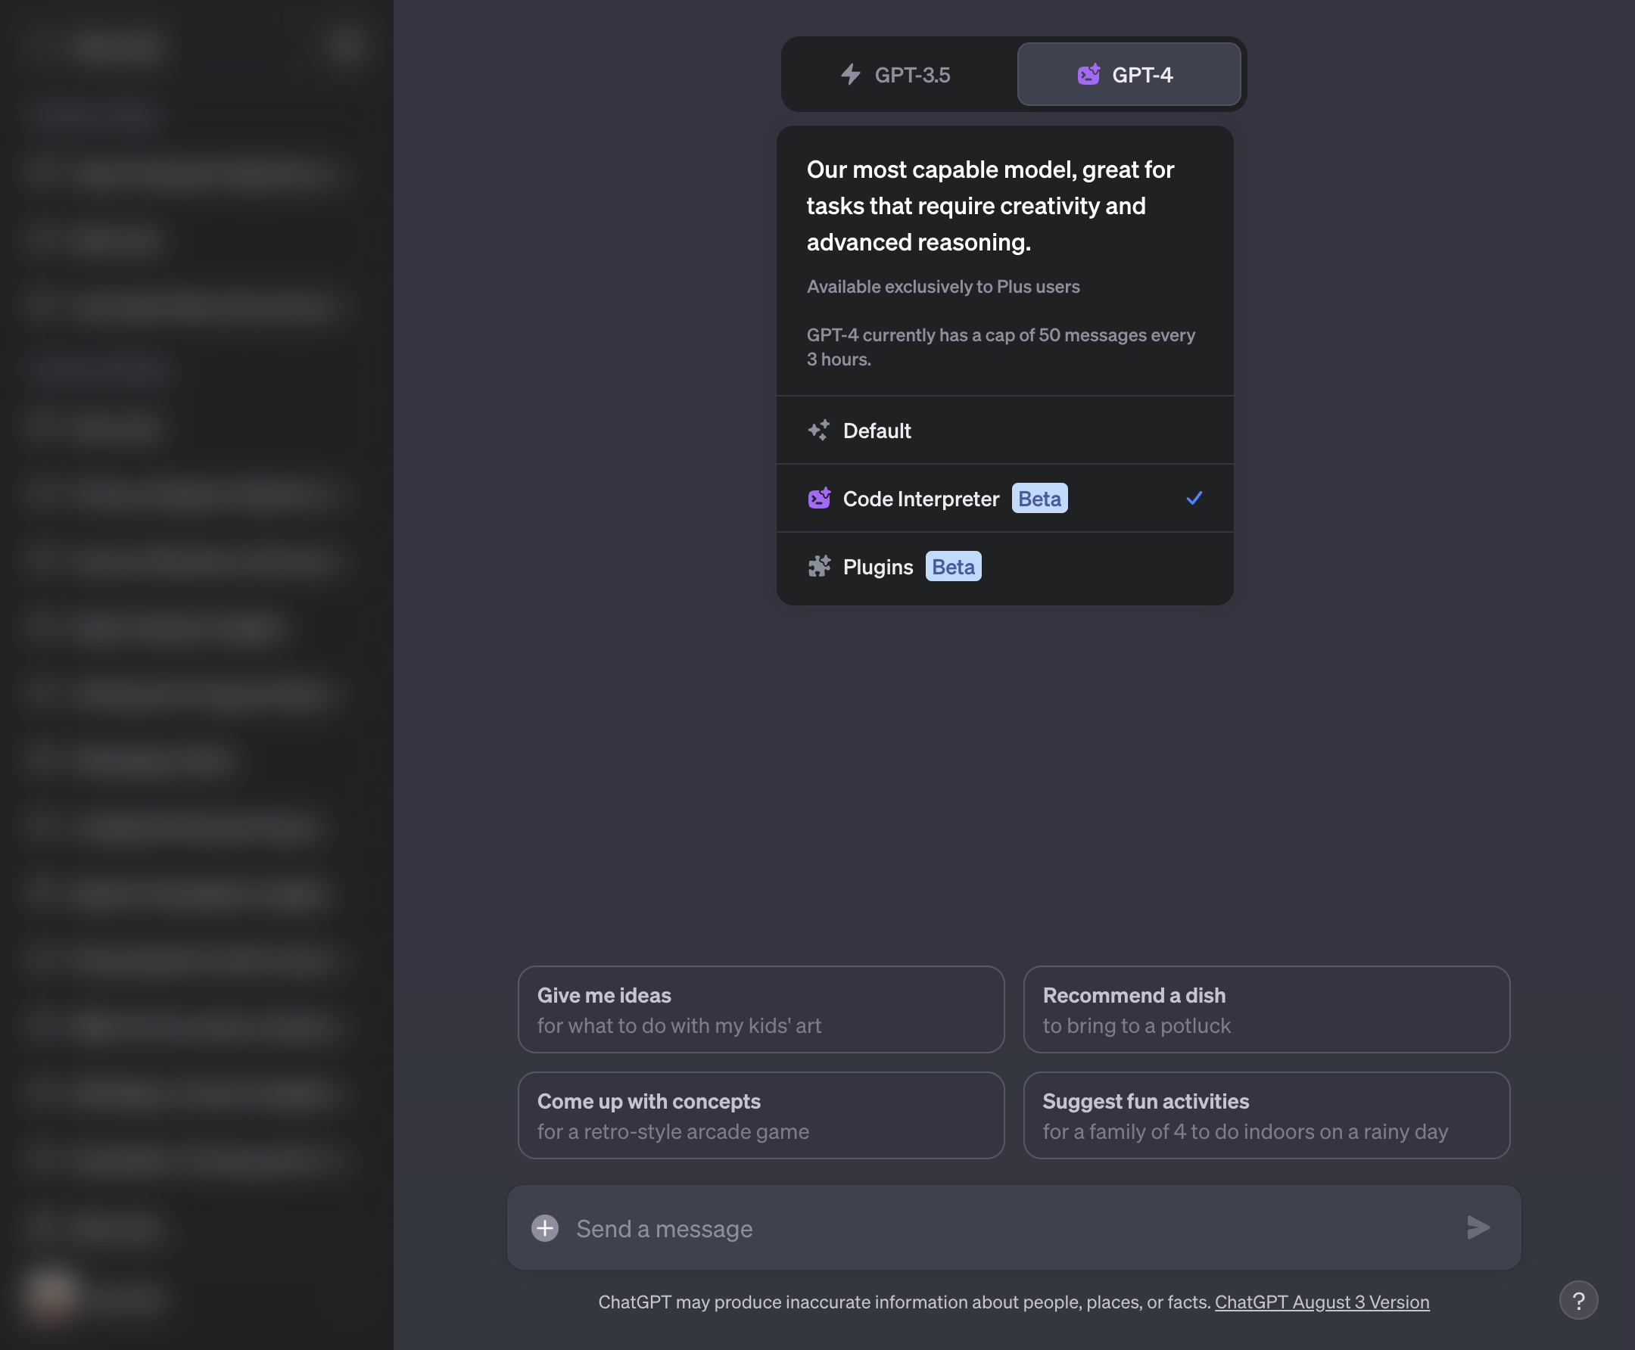Select the GPT-4 model tab
The height and width of the screenshot is (1350, 1635).
tap(1129, 75)
